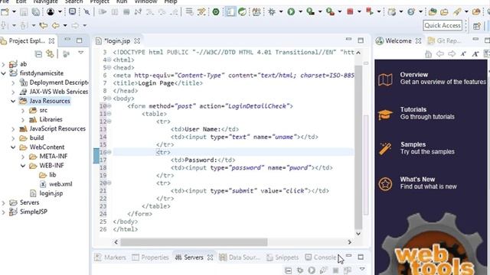Click the Toggle Mark Occurrences toolbar icon
490x275 pixels.
tap(201, 12)
